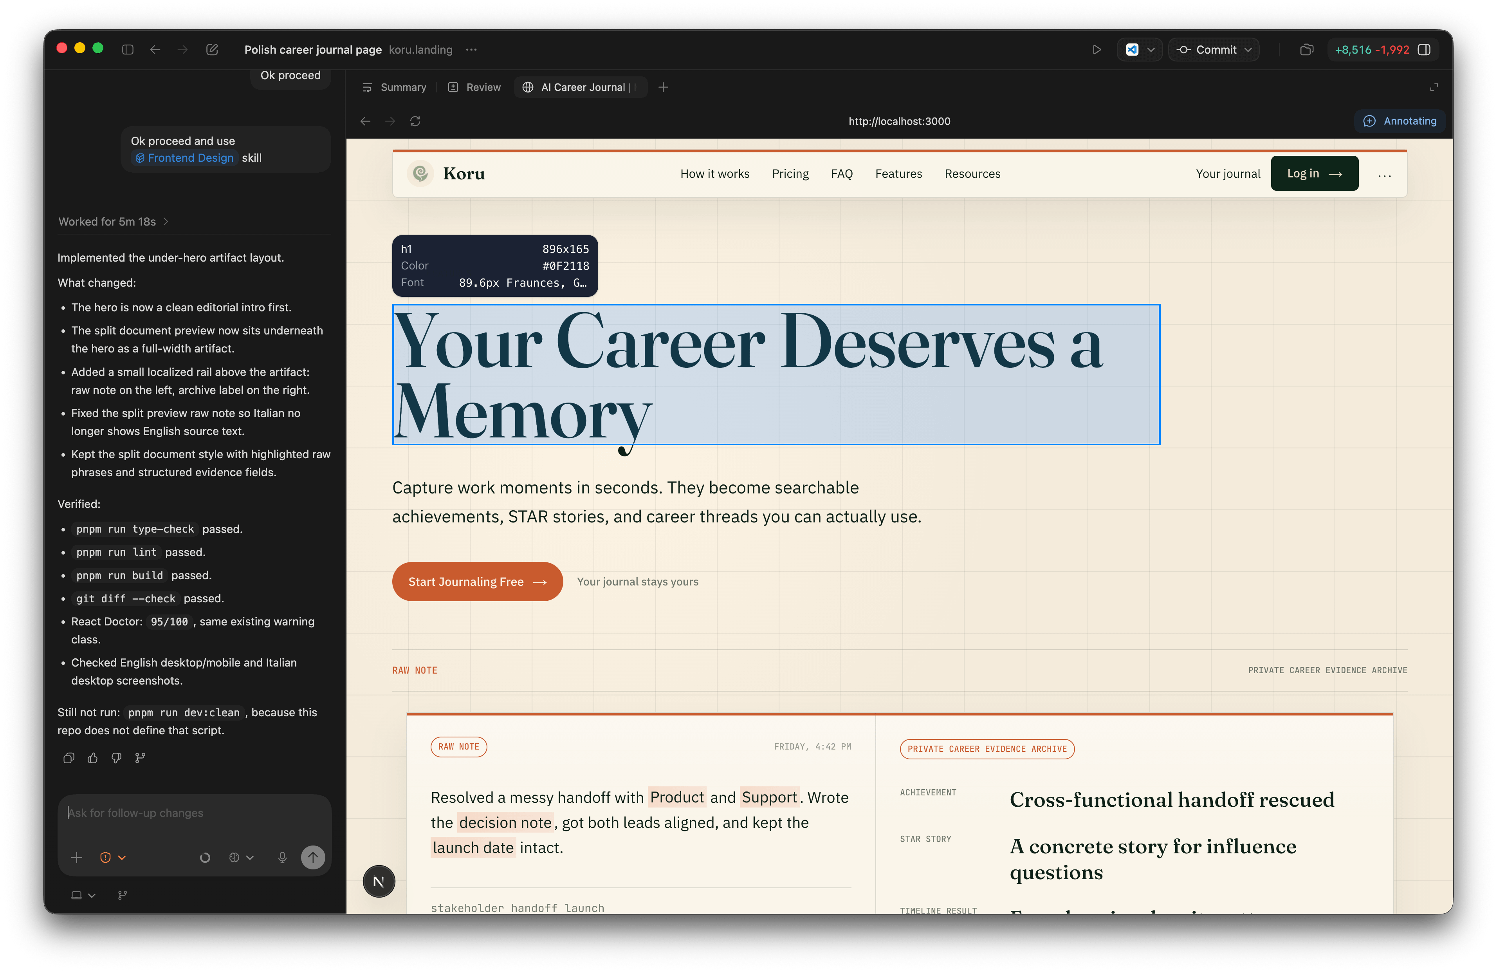The height and width of the screenshot is (972, 1497).
Task: Click the context usage ring indicator
Action: [205, 858]
